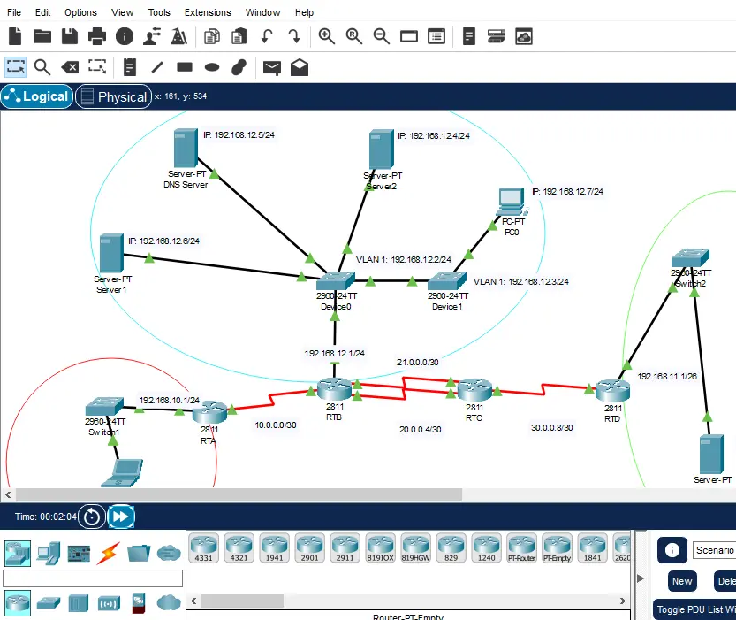Switch to the Physical workspace tab
The width and height of the screenshot is (736, 620).
[113, 96]
